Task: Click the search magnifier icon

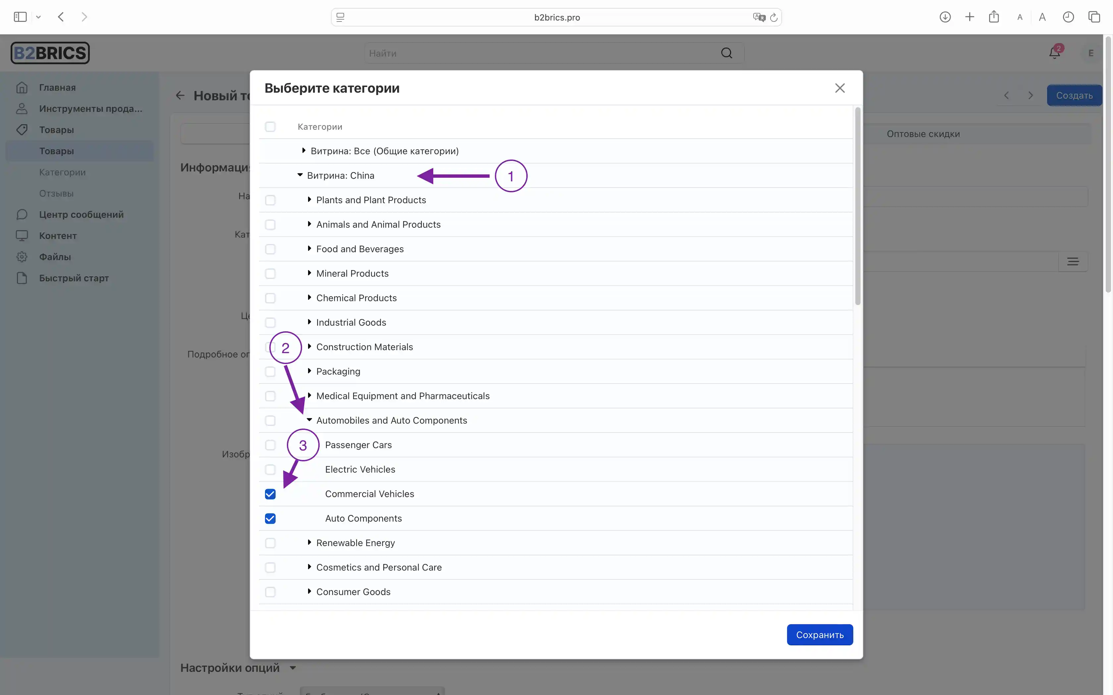Action: [x=727, y=53]
